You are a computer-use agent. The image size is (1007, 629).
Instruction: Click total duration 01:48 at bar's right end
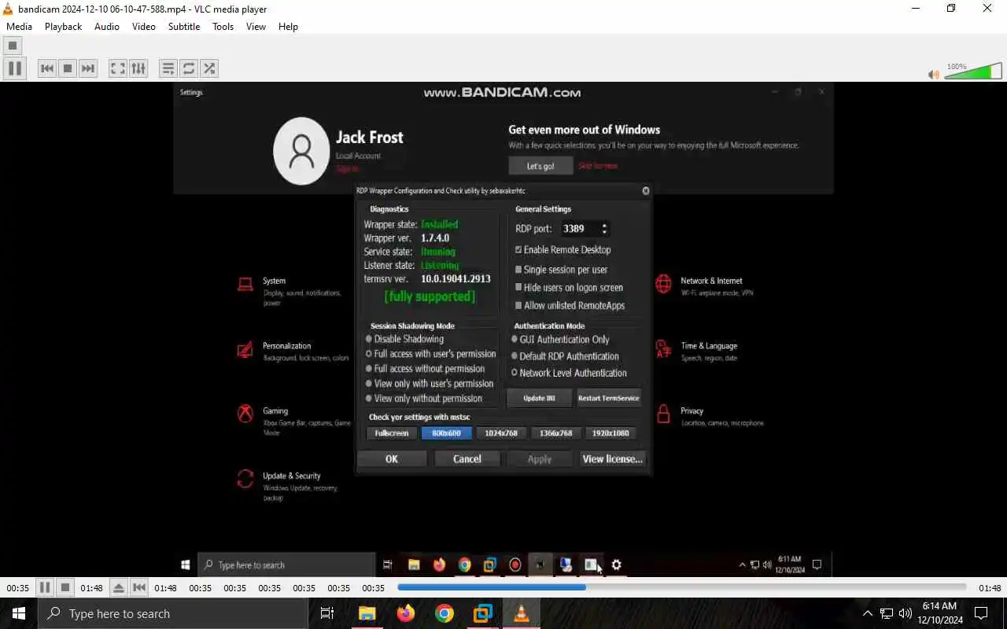990,588
